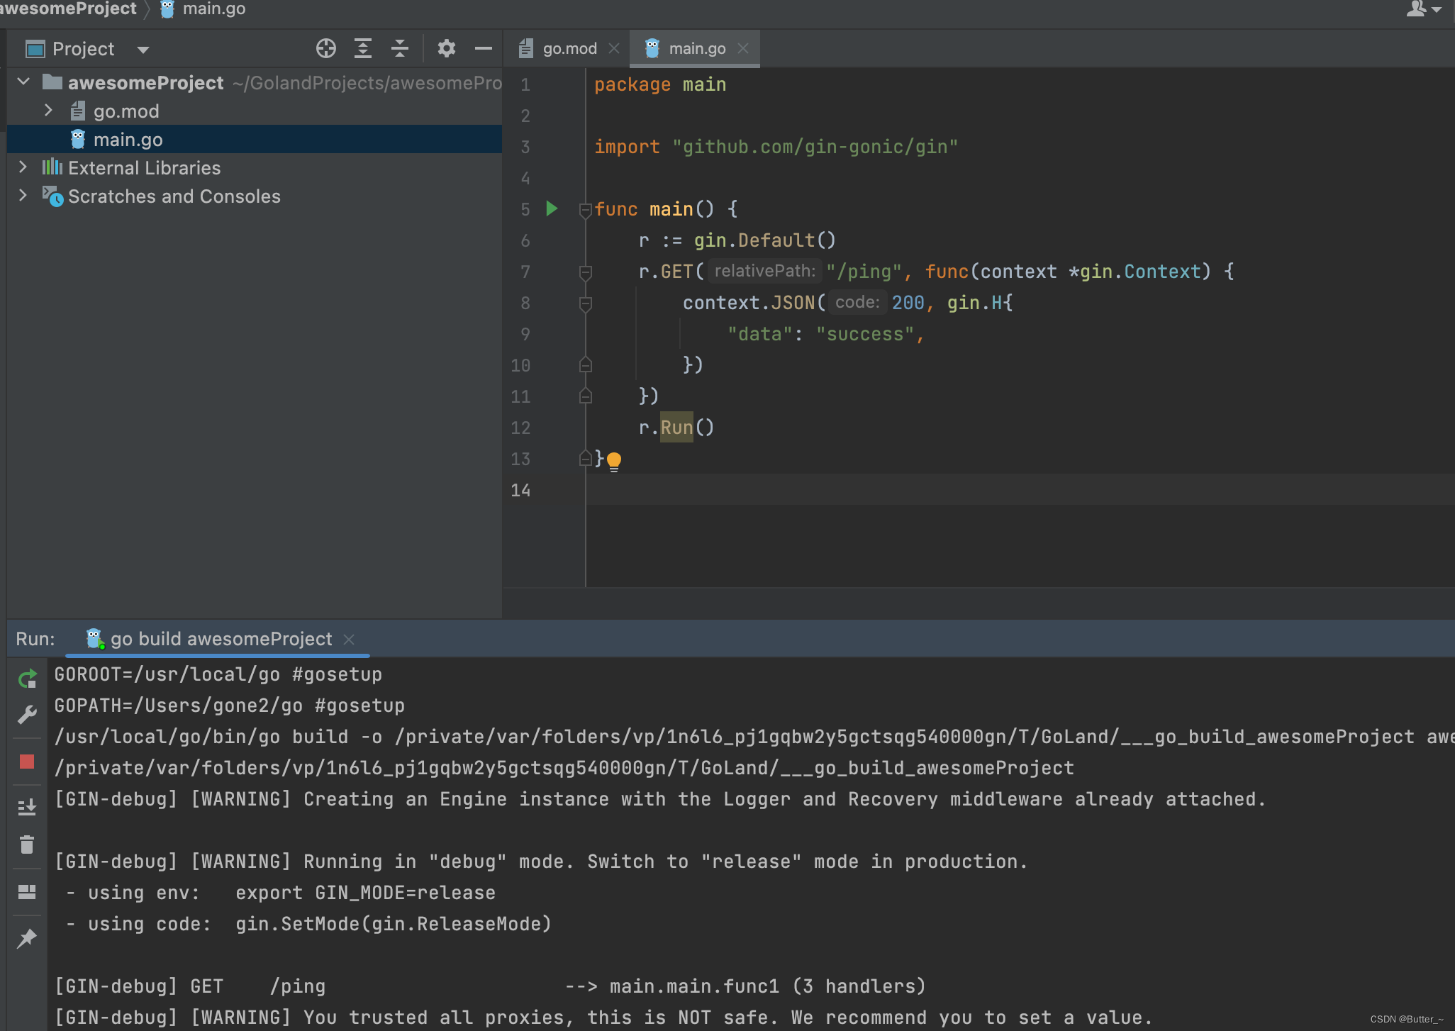This screenshot has width=1455, height=1031.
Task: Switch to the go.mod editor tab
Action: [x=569, y=48]
